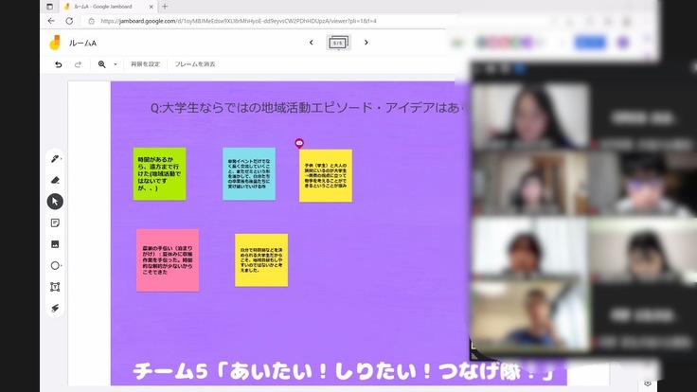Select the Pen tool in the sidebar
The image size is (697, 392).
click(x=55, y=159)
